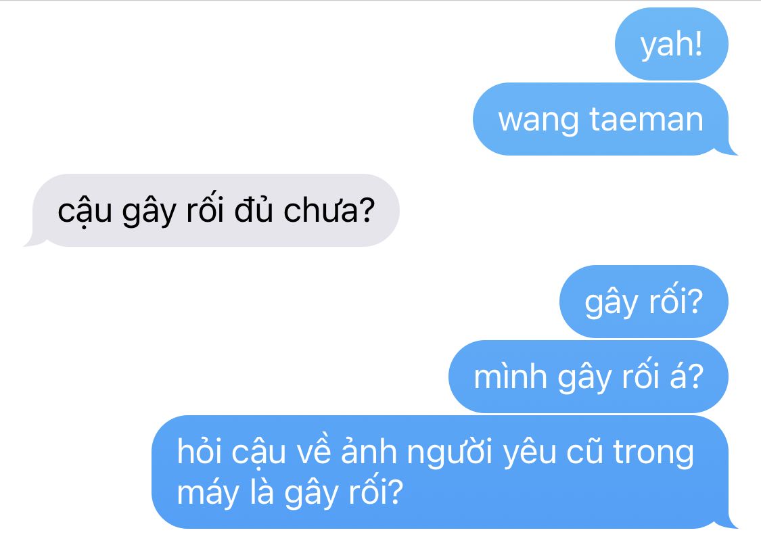Click the word 'chưa?' in the received message

(329, 210)
